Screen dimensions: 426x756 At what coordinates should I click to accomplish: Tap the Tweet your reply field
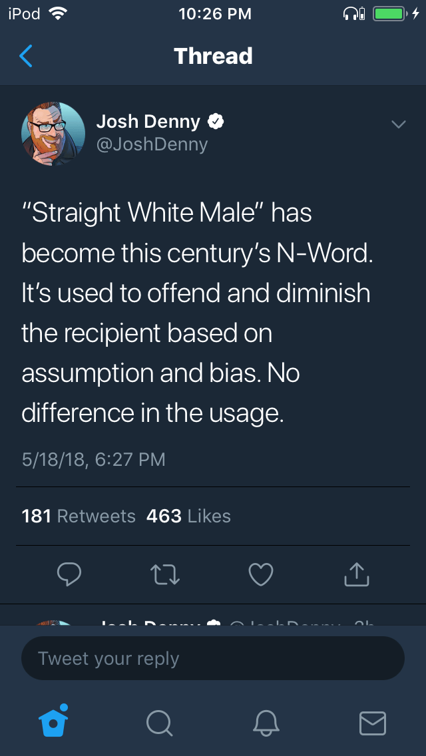[x=213, y=659]
